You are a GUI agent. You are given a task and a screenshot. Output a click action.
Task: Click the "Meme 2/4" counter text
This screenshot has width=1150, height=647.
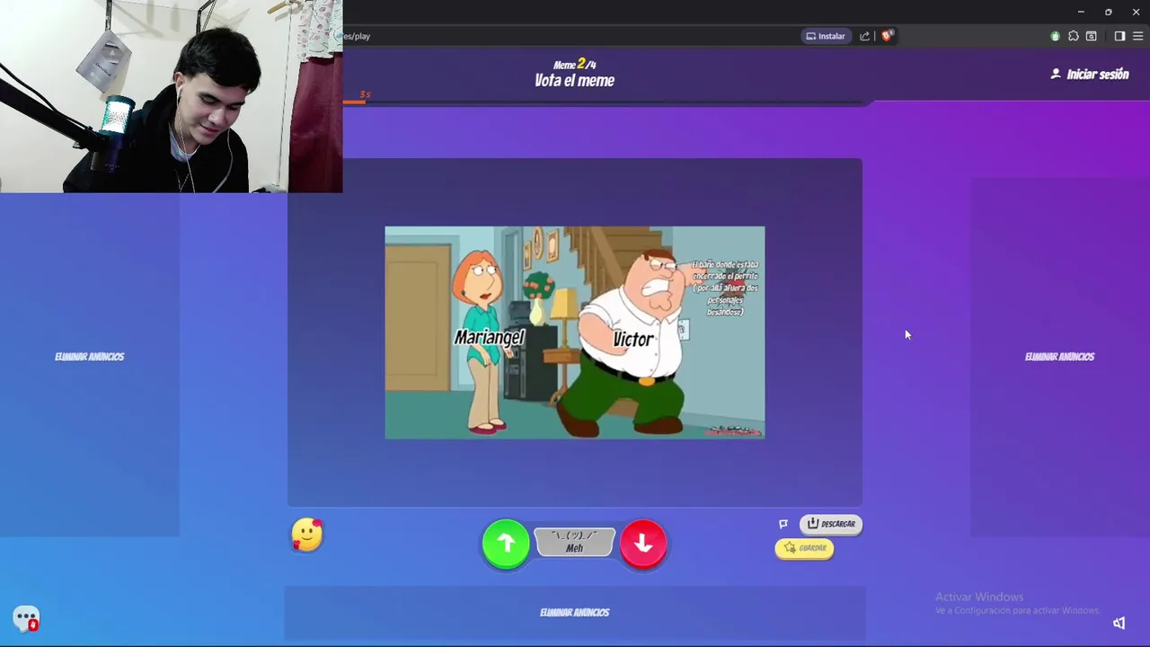575,65
